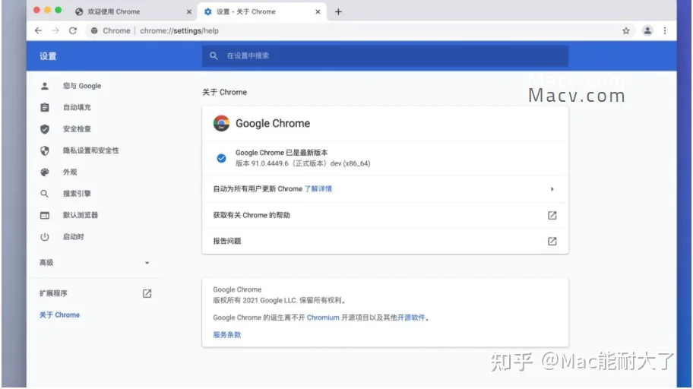Select 关于 Chrome in sidebar
This screenshot has width=693, height=389.
tap(60, 315)
